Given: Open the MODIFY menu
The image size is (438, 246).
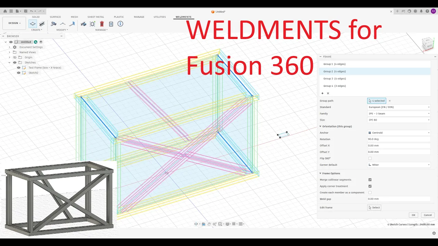Looking at the screenshot, I should tap(62, 30).
